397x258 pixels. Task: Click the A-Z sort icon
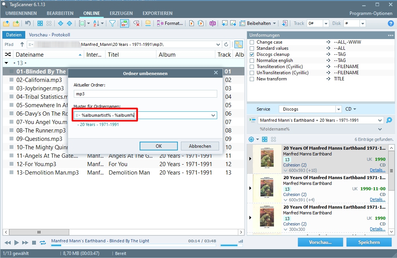click(x=96, y=24)
